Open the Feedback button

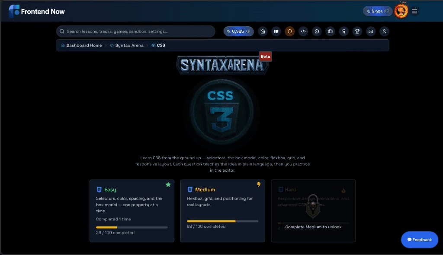pyautogui.click(x=420, y=240)
